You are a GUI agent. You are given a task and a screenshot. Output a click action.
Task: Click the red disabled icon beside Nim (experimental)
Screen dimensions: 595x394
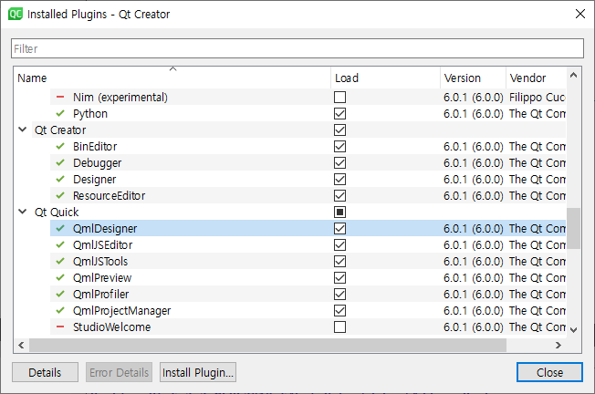60,97
